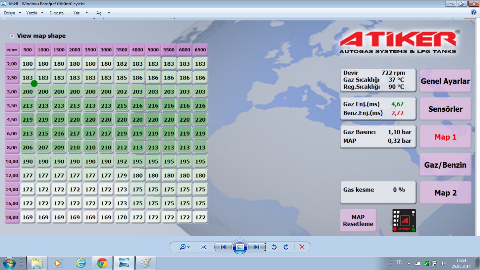This screenshot has width=480, height=270.
Task: Open the Windows Start menu
Action: tap(9, 263)
